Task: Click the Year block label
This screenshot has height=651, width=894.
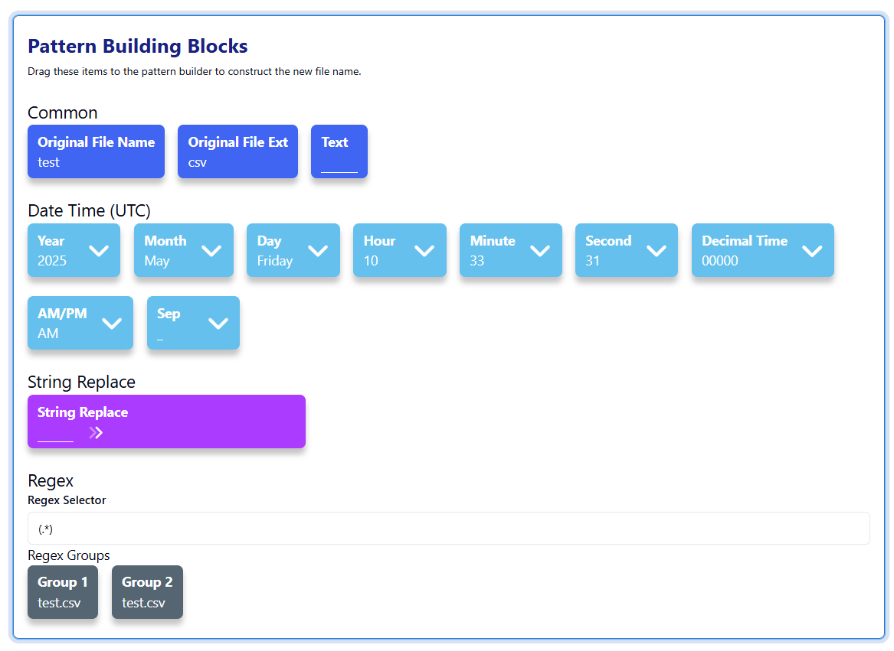Action: 51,241
